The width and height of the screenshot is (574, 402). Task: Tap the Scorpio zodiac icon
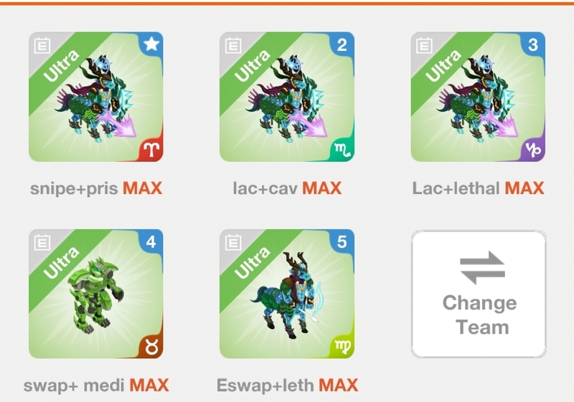click(343, 150)
